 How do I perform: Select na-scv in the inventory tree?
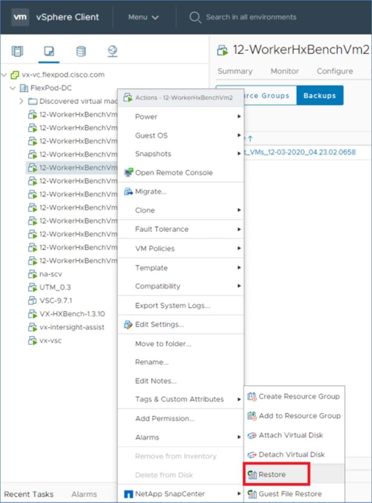click(50, 274)
